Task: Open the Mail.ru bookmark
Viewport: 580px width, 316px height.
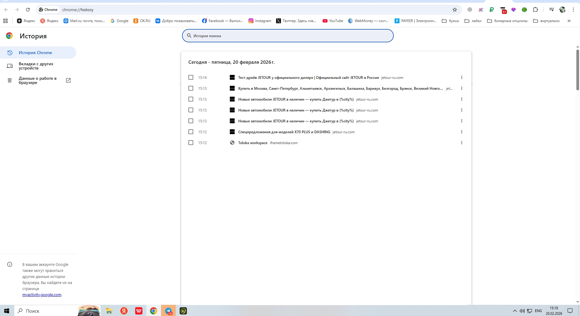Action: [84, 21]
